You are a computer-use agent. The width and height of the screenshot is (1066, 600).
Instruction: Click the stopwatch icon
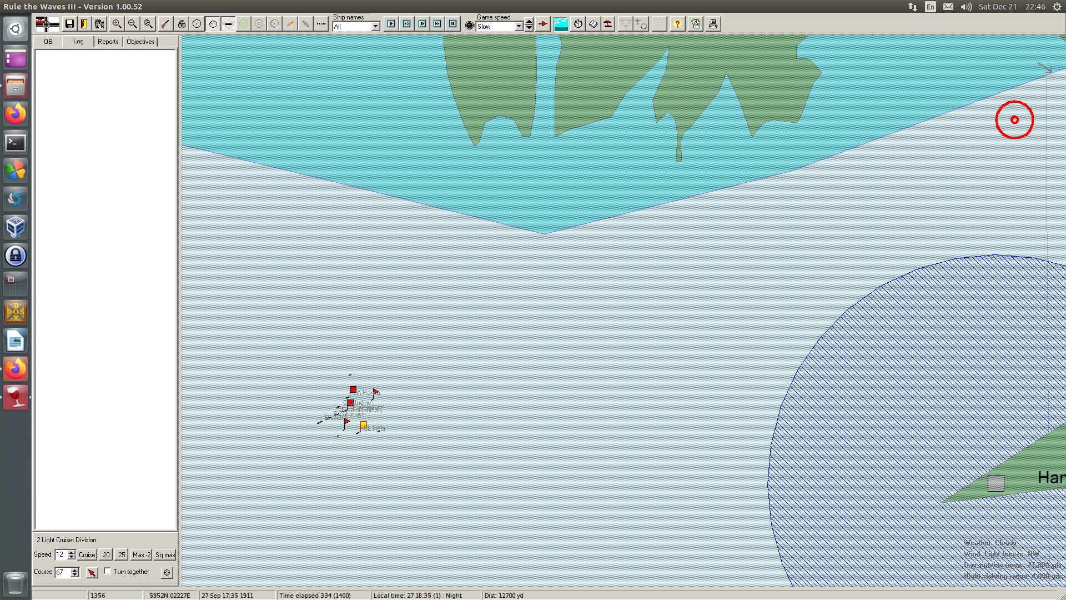coord(578,24)
